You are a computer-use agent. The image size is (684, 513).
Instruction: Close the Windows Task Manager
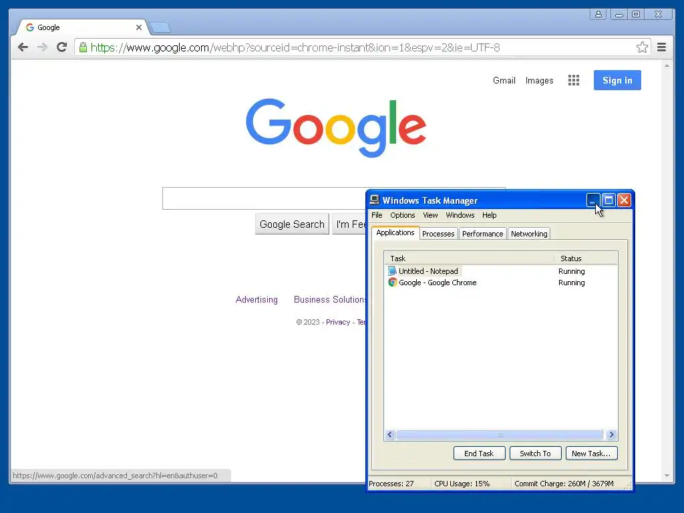tap(625, 200)
